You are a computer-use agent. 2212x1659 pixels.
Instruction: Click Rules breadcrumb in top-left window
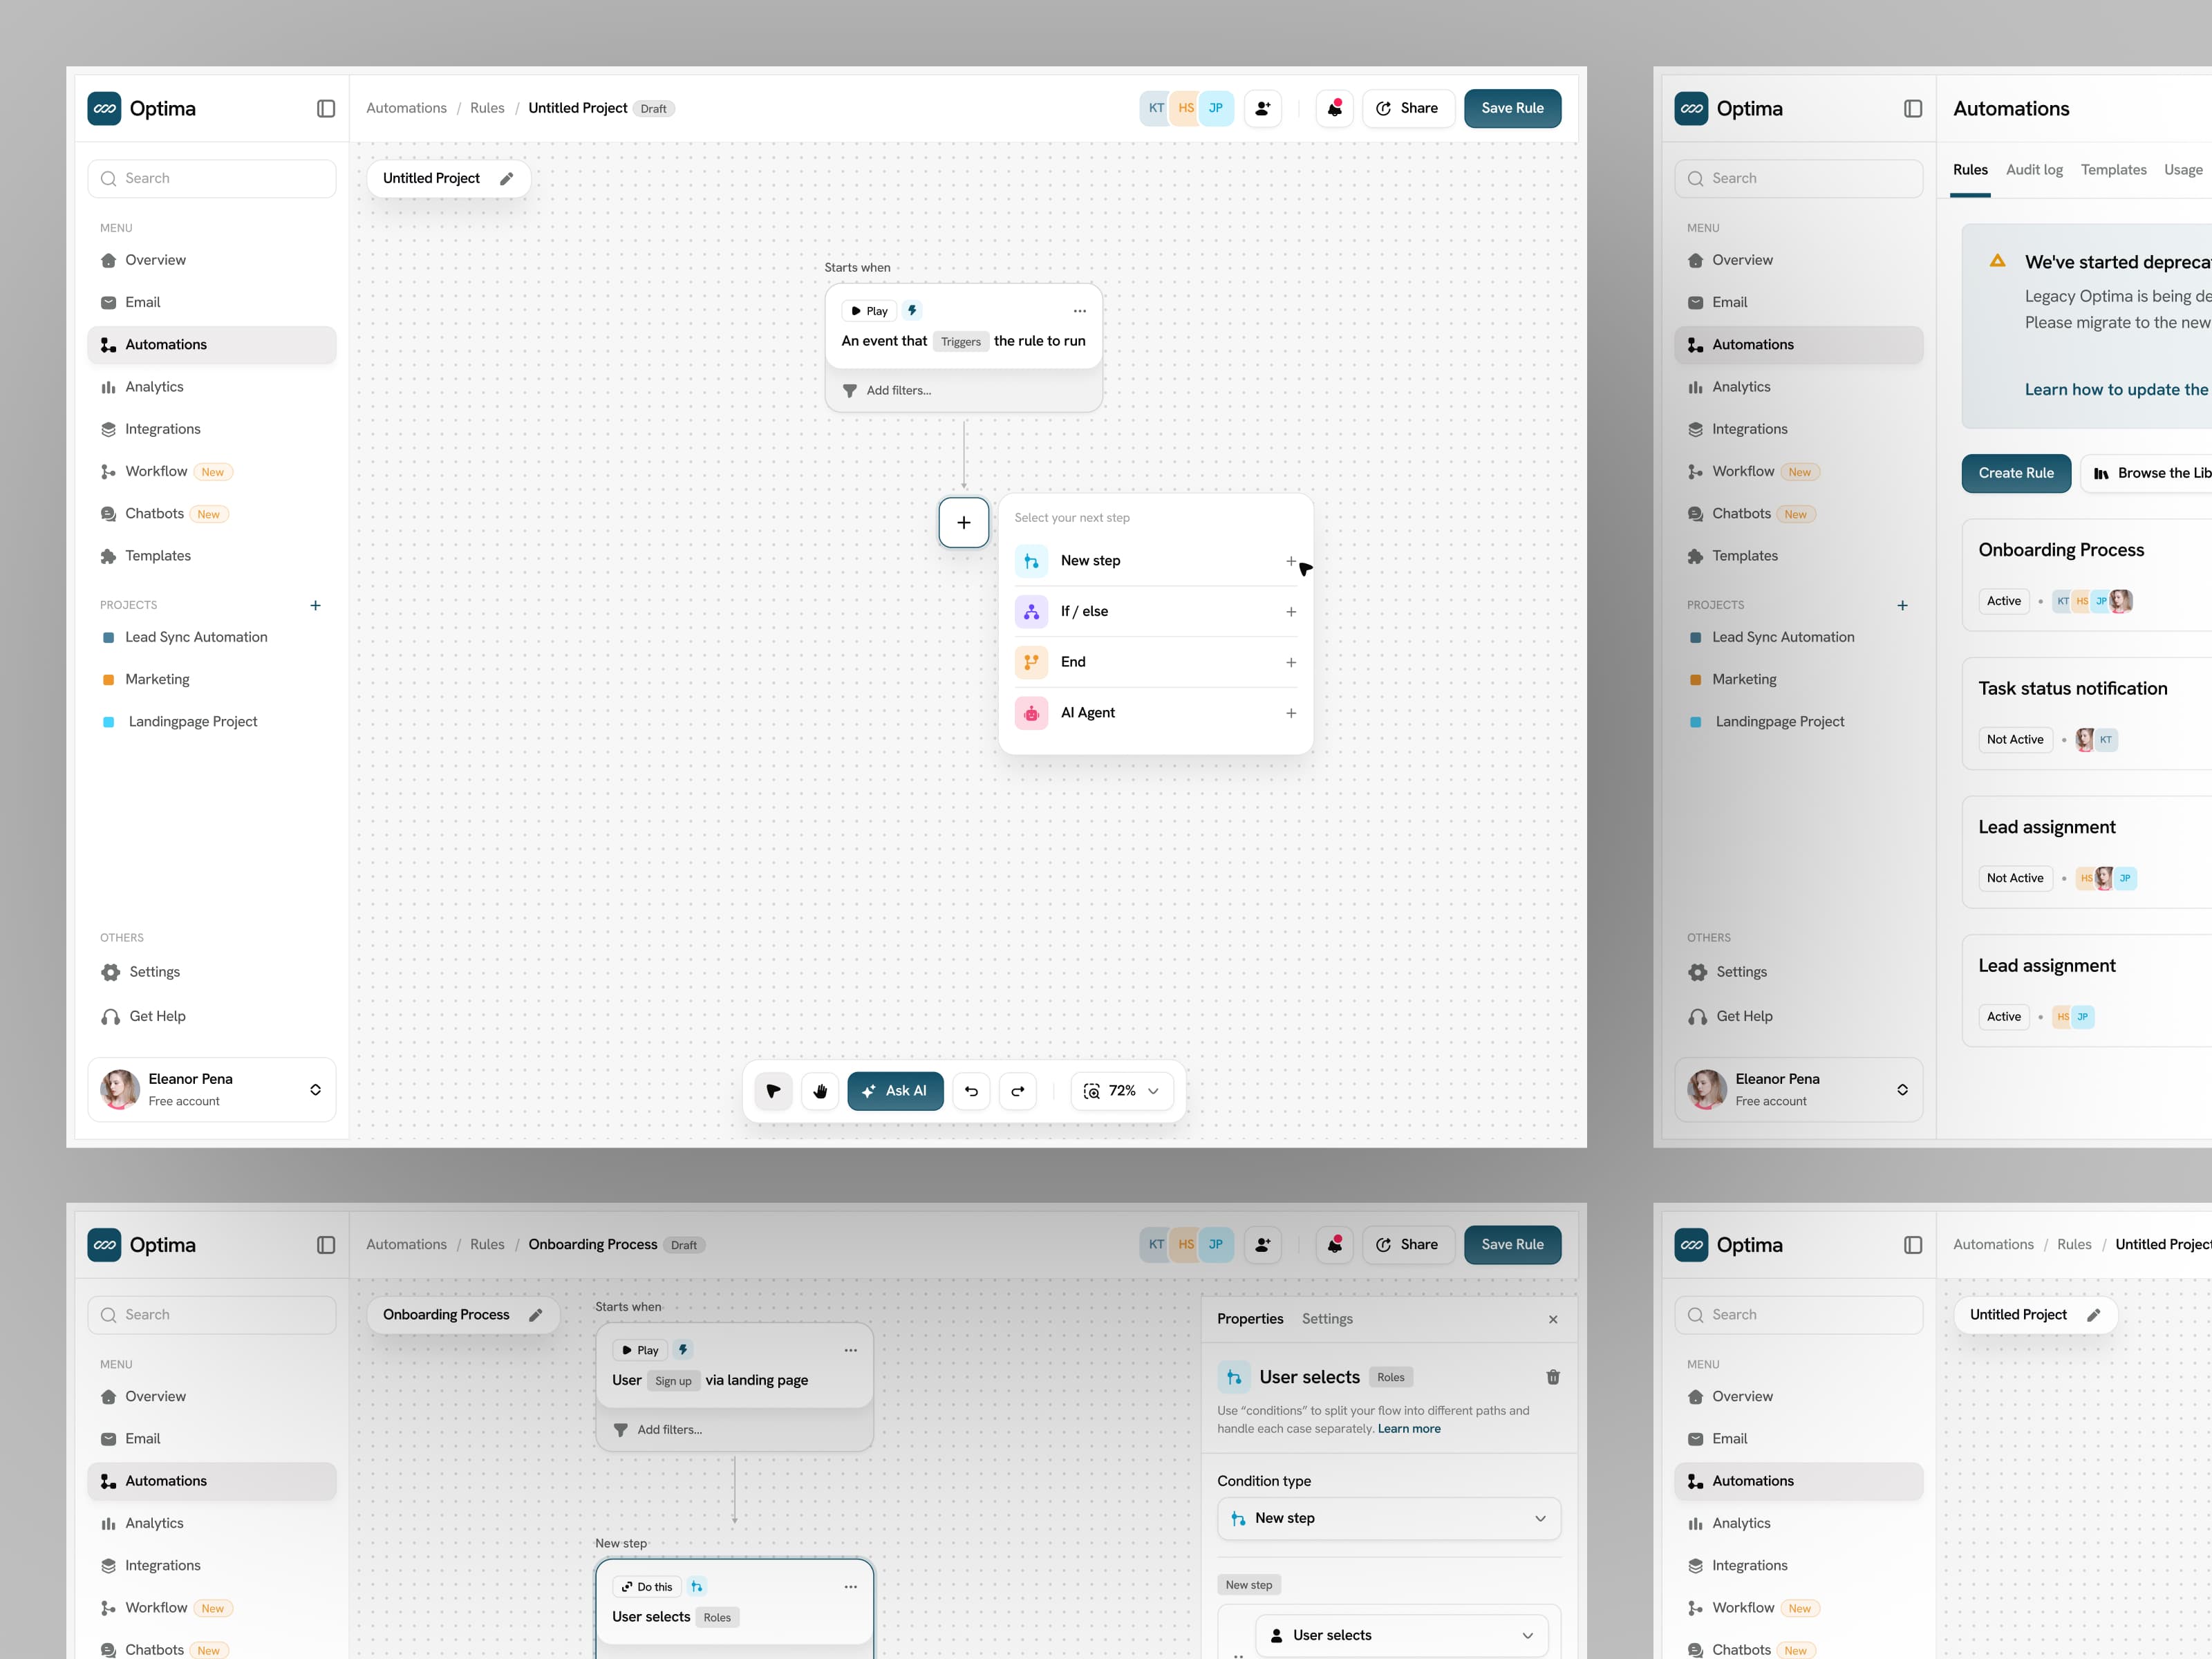(x=487, y=108)
